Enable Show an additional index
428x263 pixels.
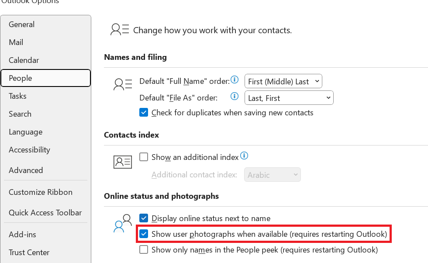click(144, 157)
